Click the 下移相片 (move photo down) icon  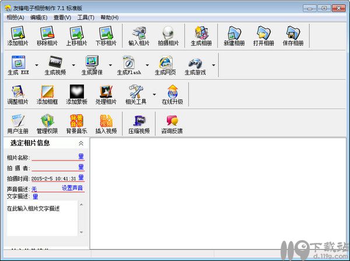click(106, 33)
